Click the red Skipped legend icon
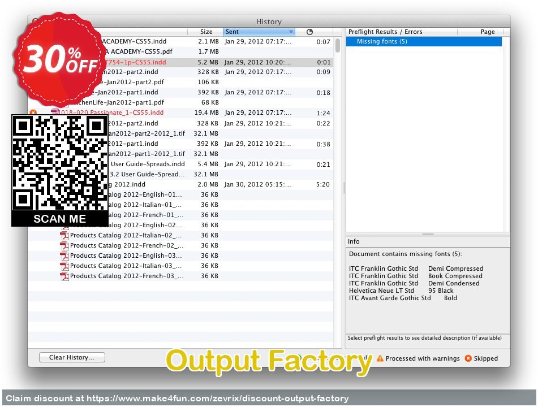This screenshot has height=407, width=538. (468, 358)
